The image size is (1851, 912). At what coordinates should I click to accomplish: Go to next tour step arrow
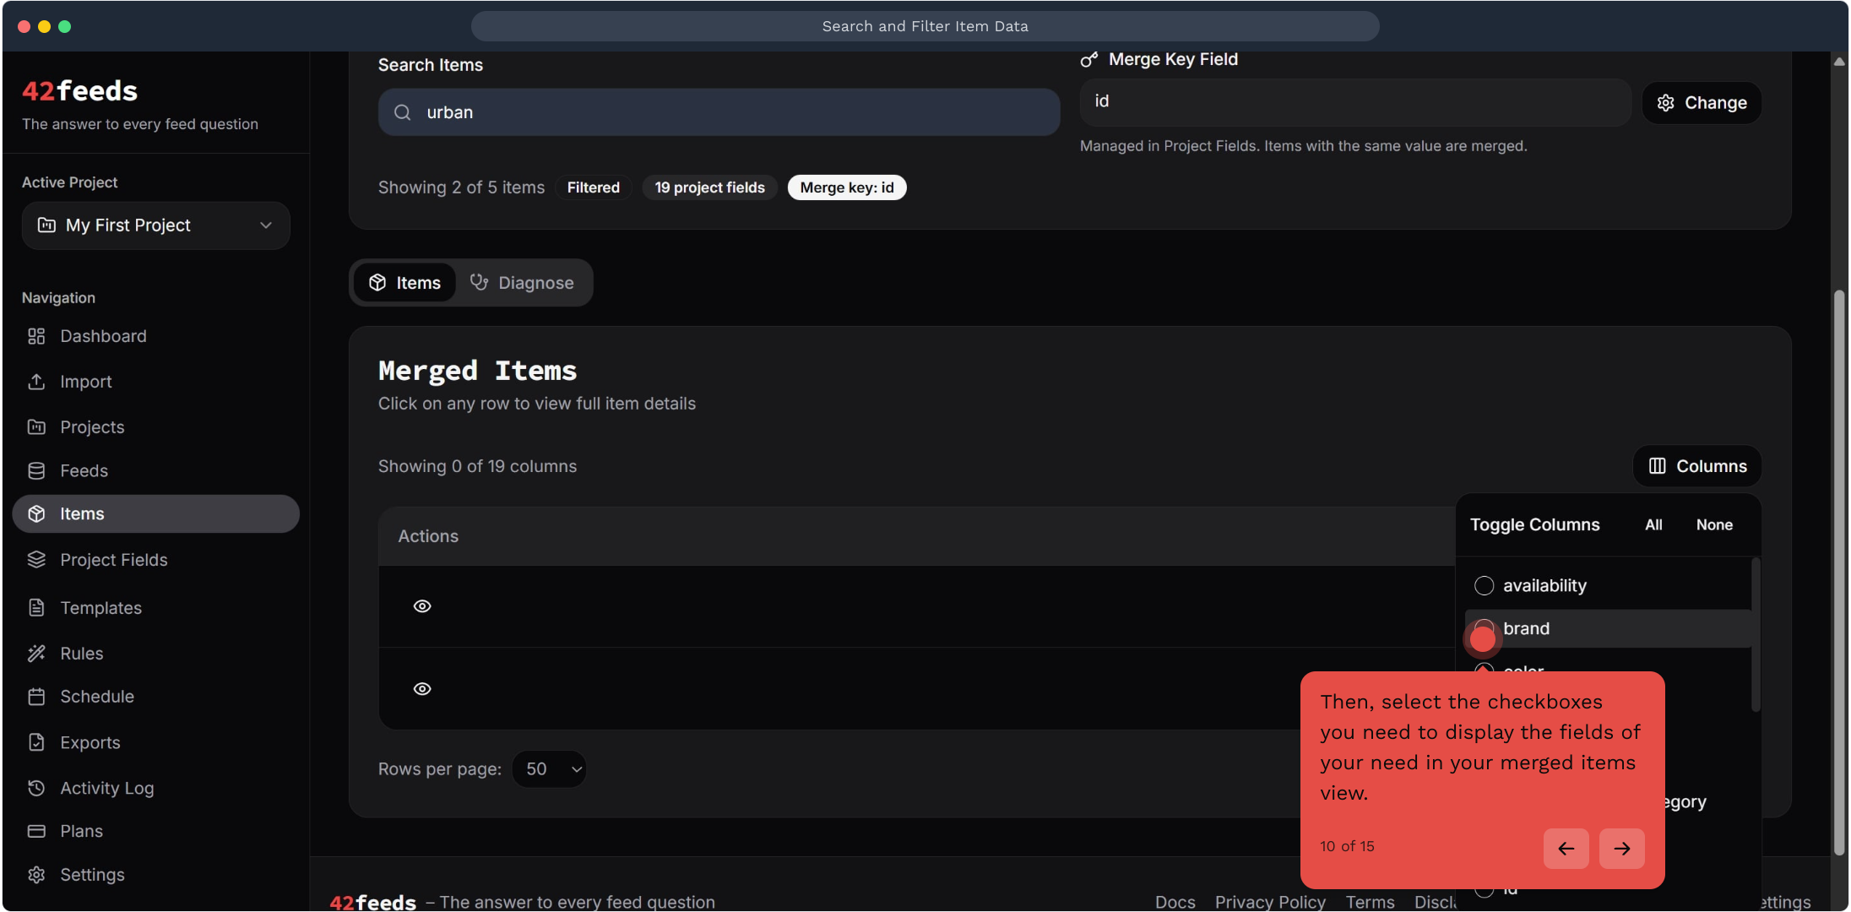pos(1621,848)
